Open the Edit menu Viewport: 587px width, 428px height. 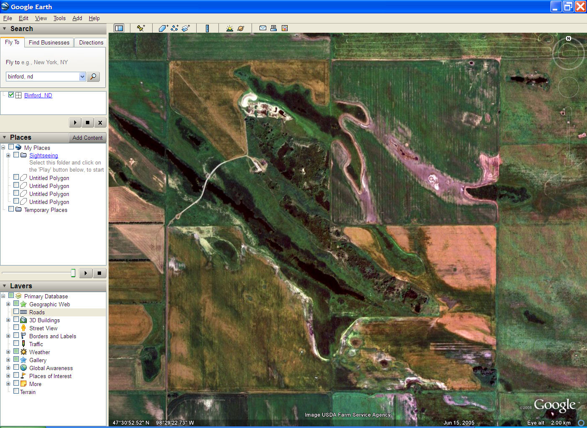23,18
